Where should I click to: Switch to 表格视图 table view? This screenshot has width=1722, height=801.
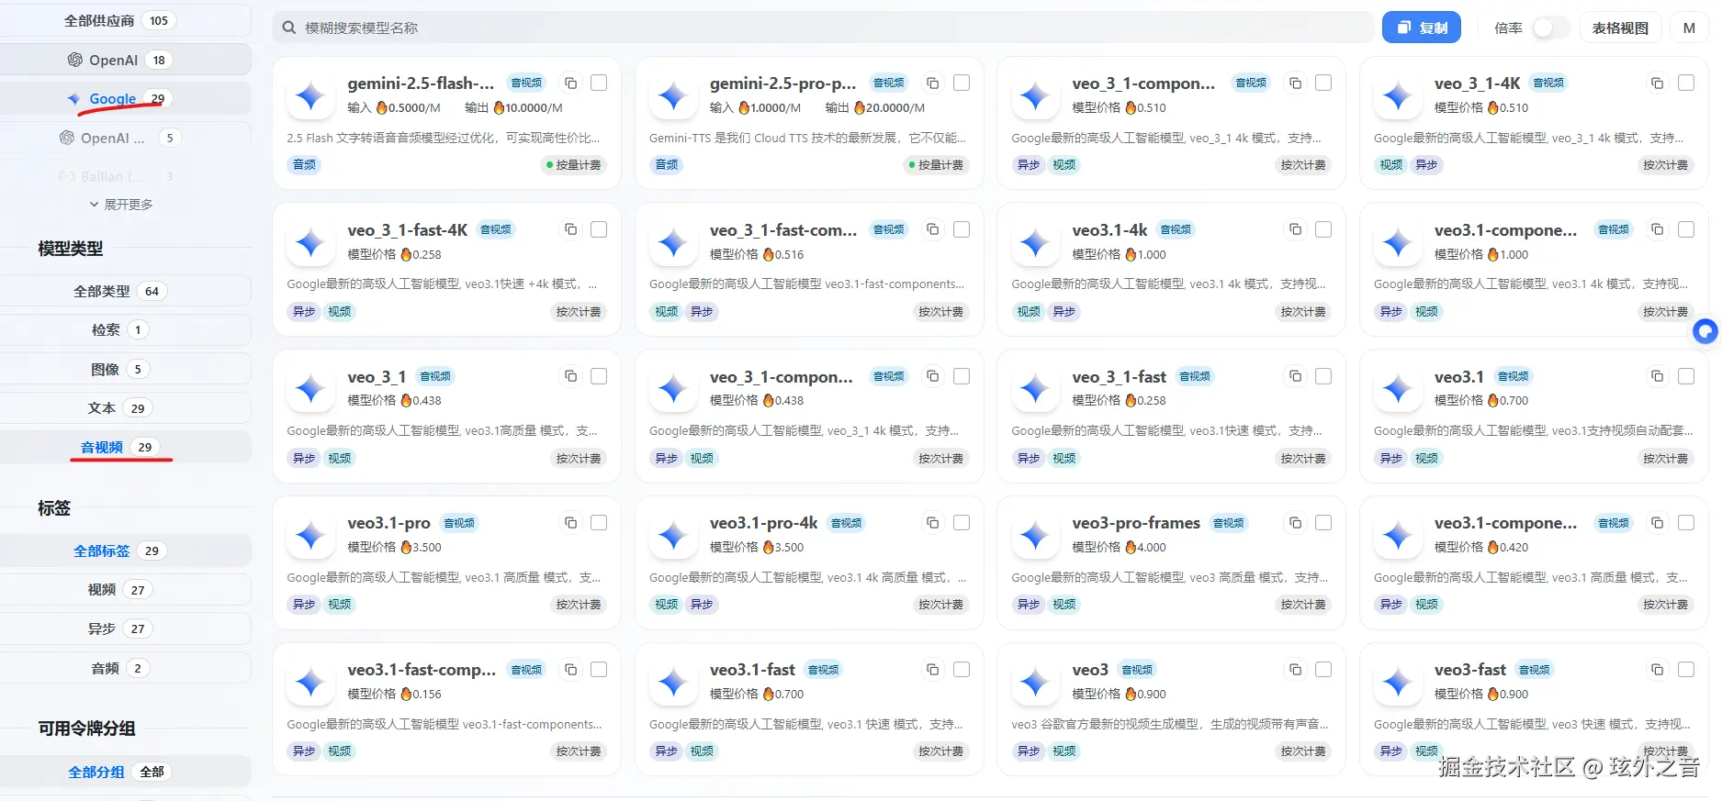[x=1620, y=28]
